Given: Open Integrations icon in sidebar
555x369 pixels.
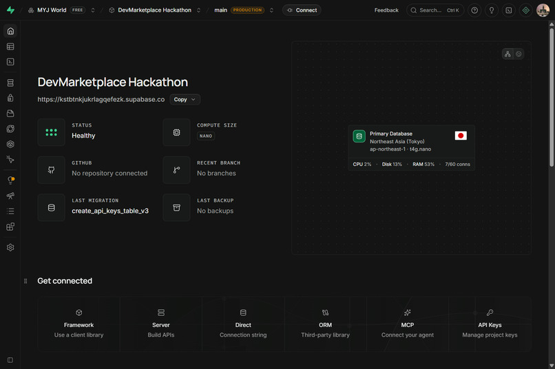Looking at the screenshot, I should [10, 226].
